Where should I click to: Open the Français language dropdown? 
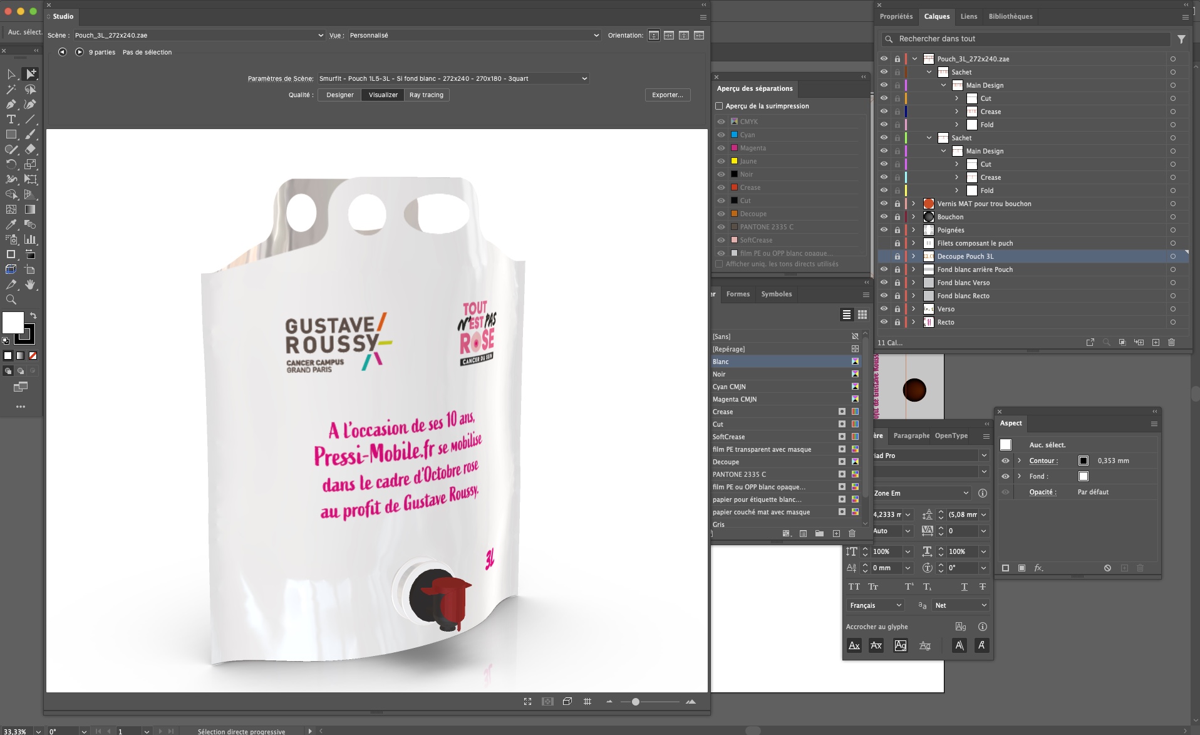tap(875, 605)
